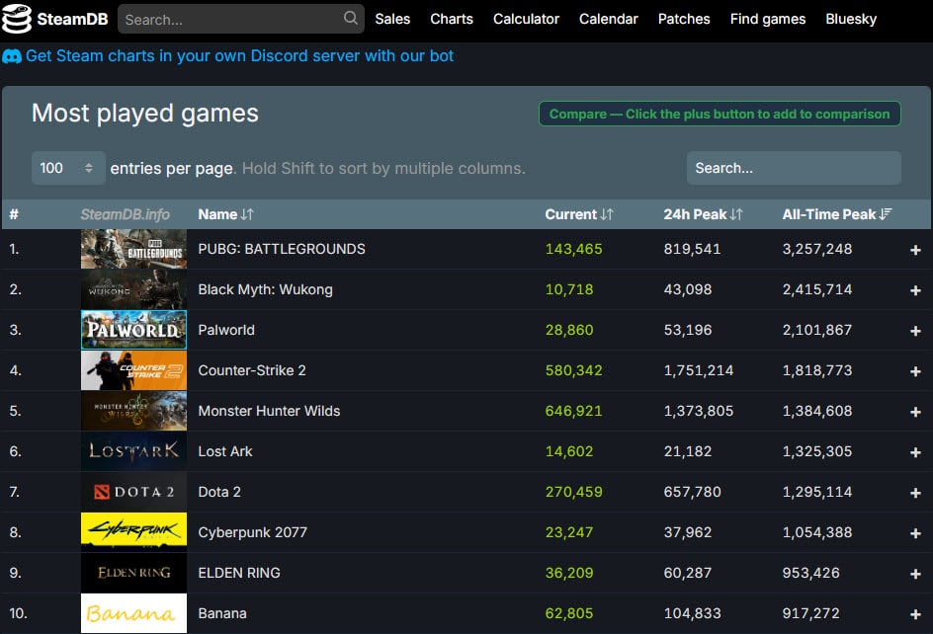
Task: Open the ELDEN RING name link
Action: [x=239, y=573]
